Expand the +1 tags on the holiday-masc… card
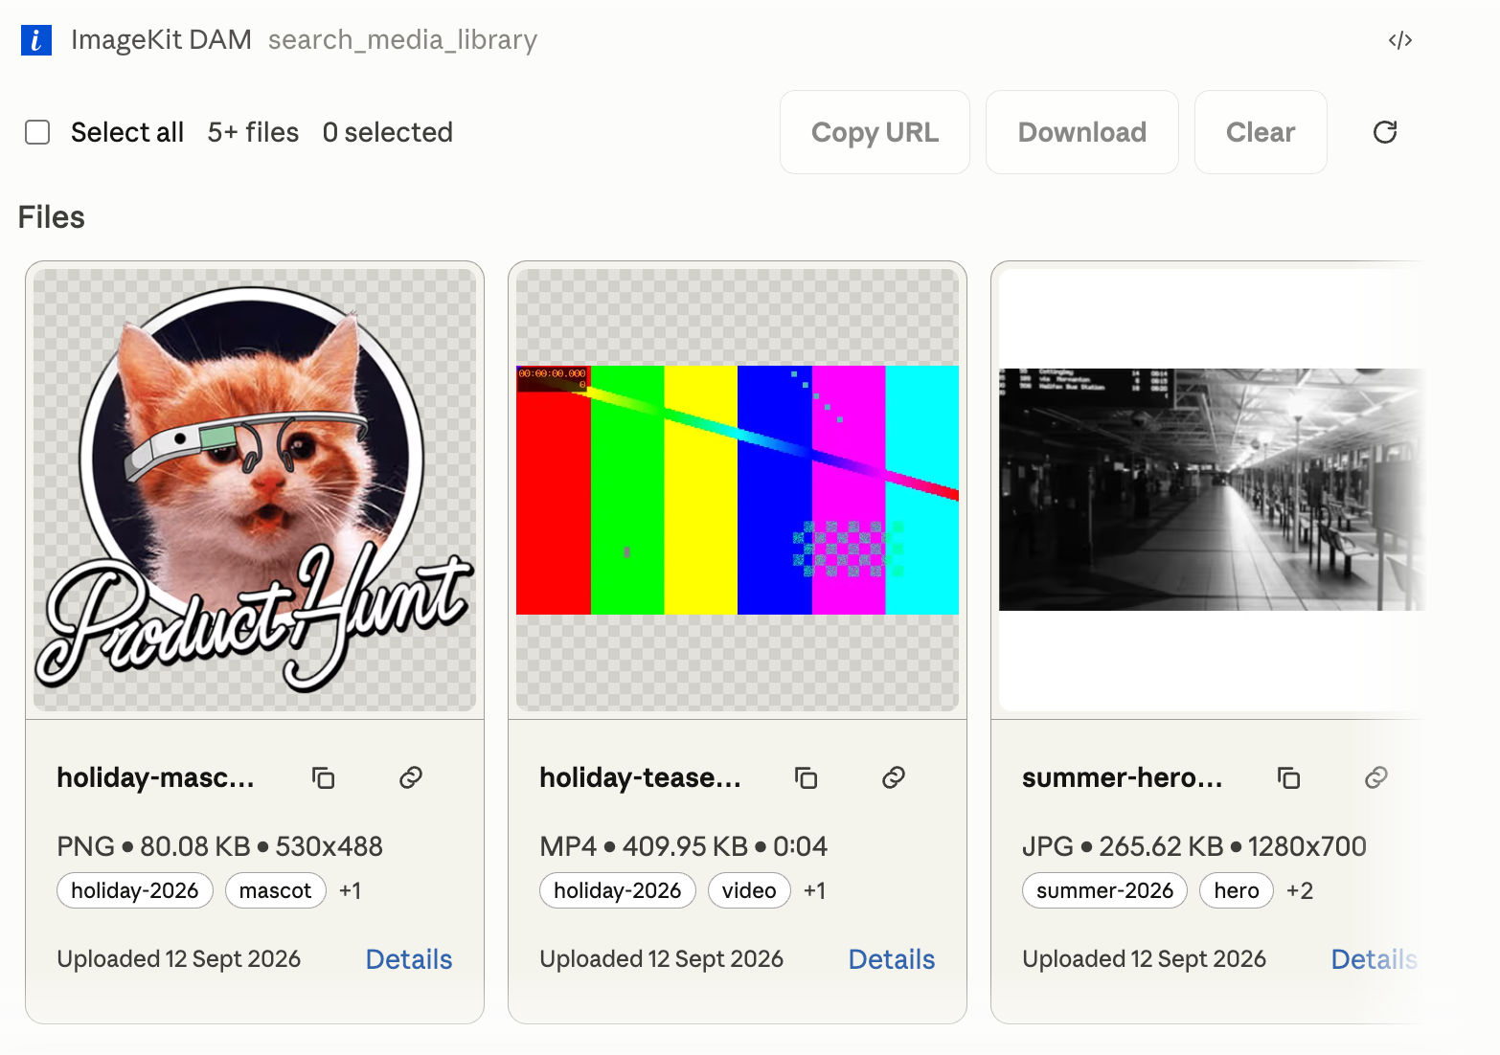The width and height of the screenshot is (1500, 1055). (351, 890)
